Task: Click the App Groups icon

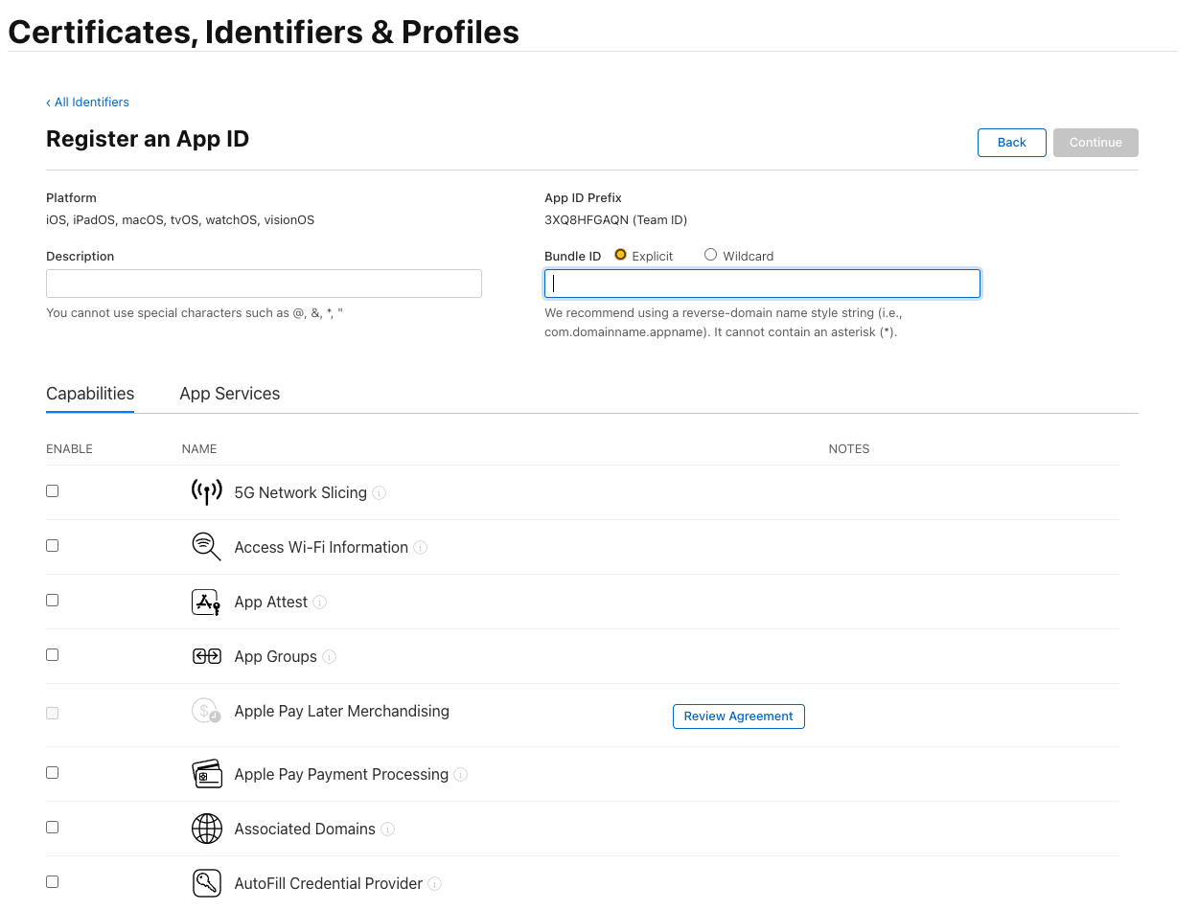Action: coord(206,656)
